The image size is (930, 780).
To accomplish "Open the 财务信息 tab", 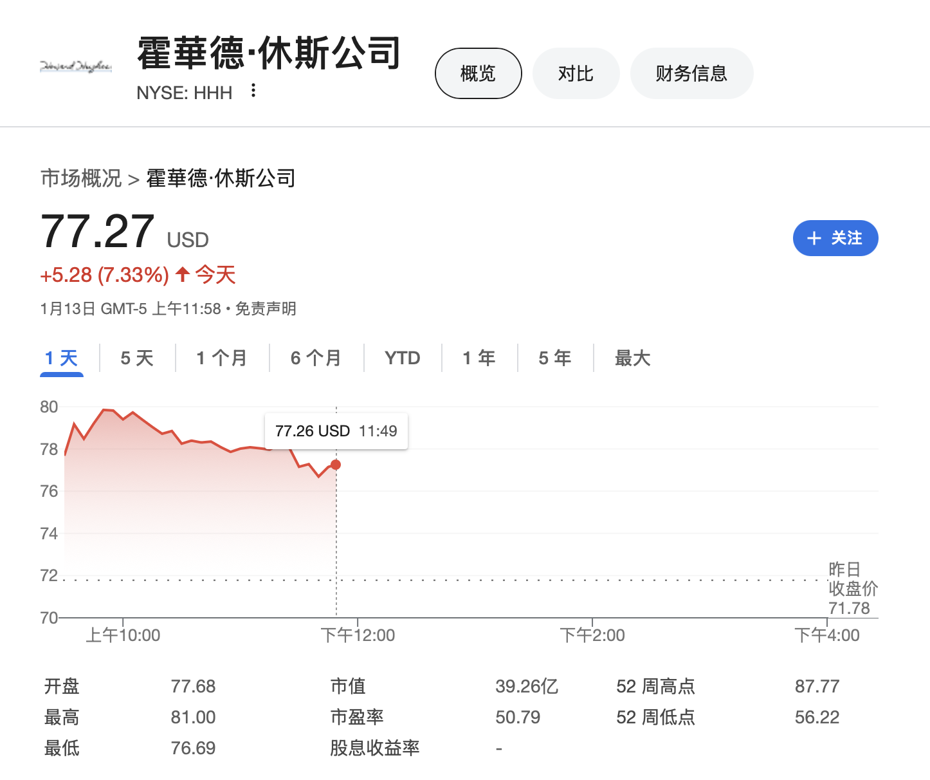I will [691, 73].
